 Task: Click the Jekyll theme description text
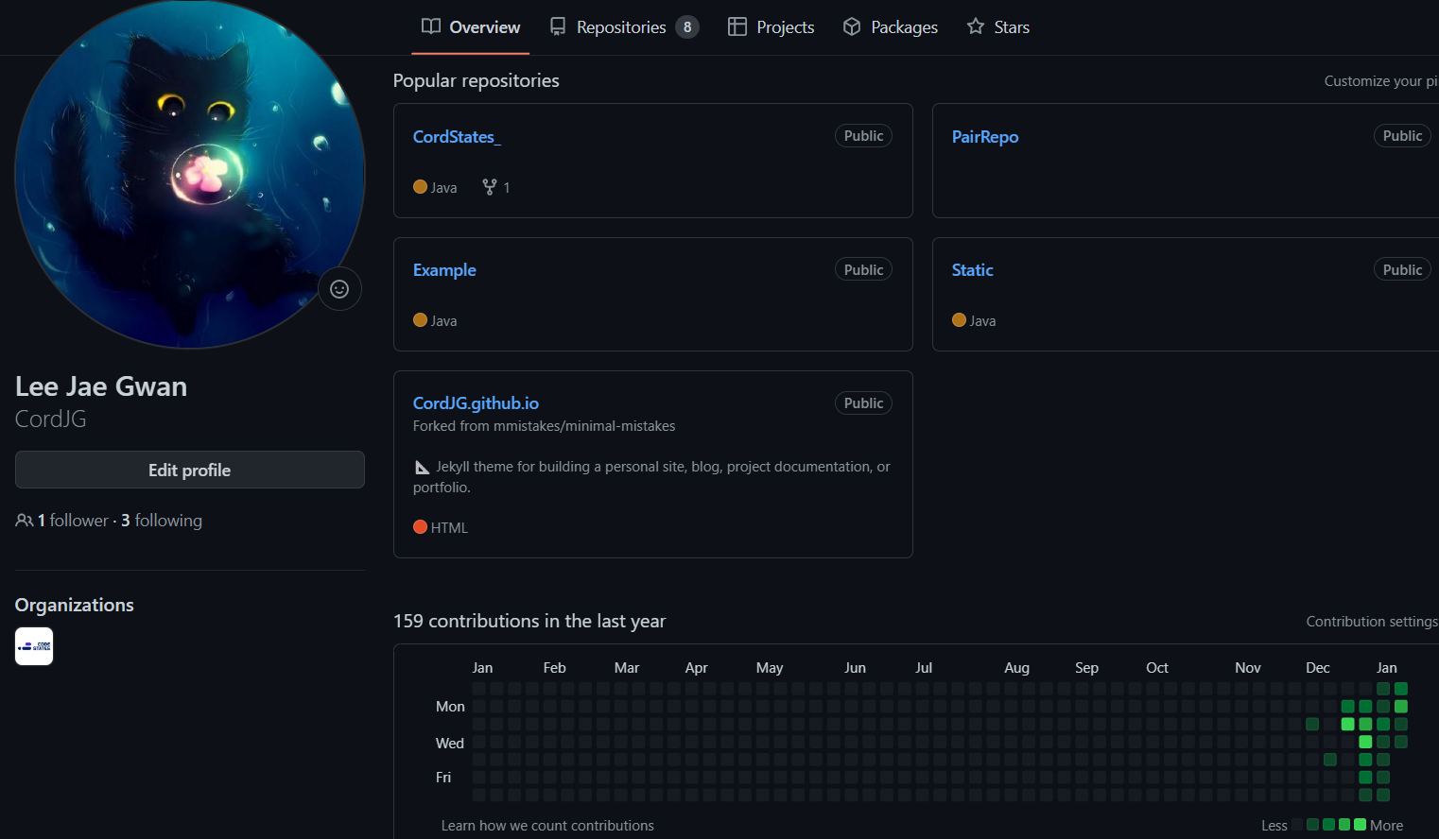click(x=651, y=477)
